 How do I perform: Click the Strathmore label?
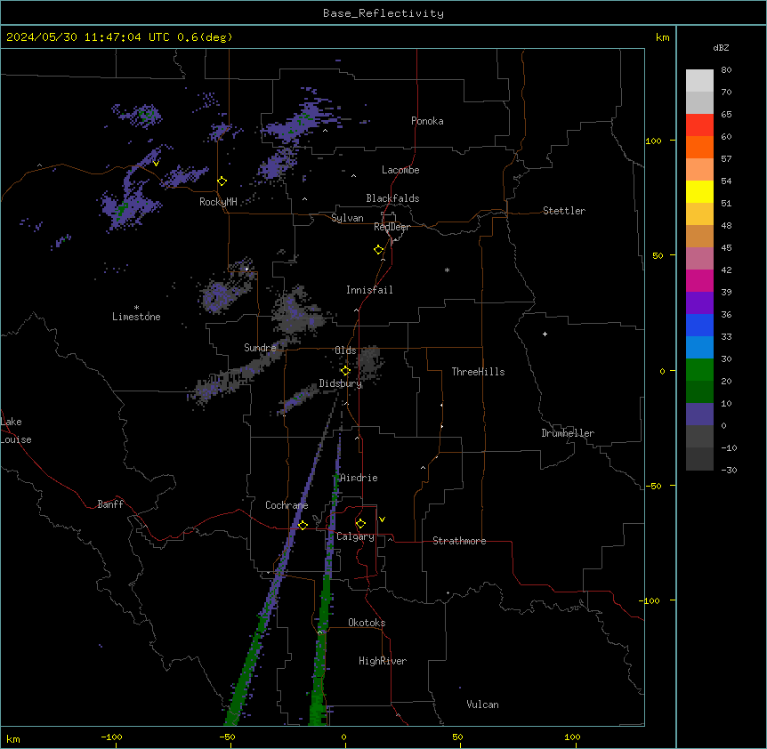[459, 541]
